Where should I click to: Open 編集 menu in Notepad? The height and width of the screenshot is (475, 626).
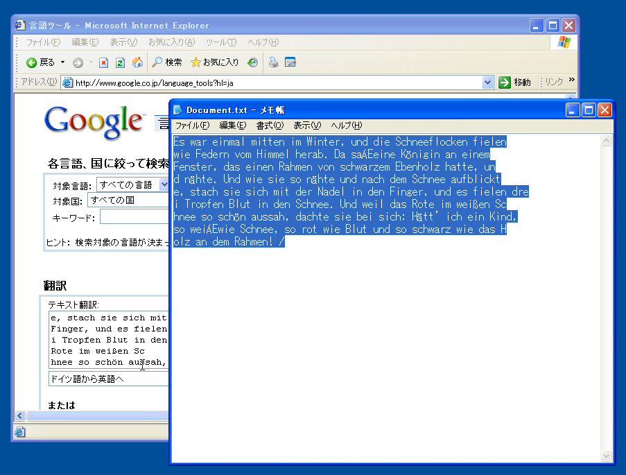[x=233, y=126]
